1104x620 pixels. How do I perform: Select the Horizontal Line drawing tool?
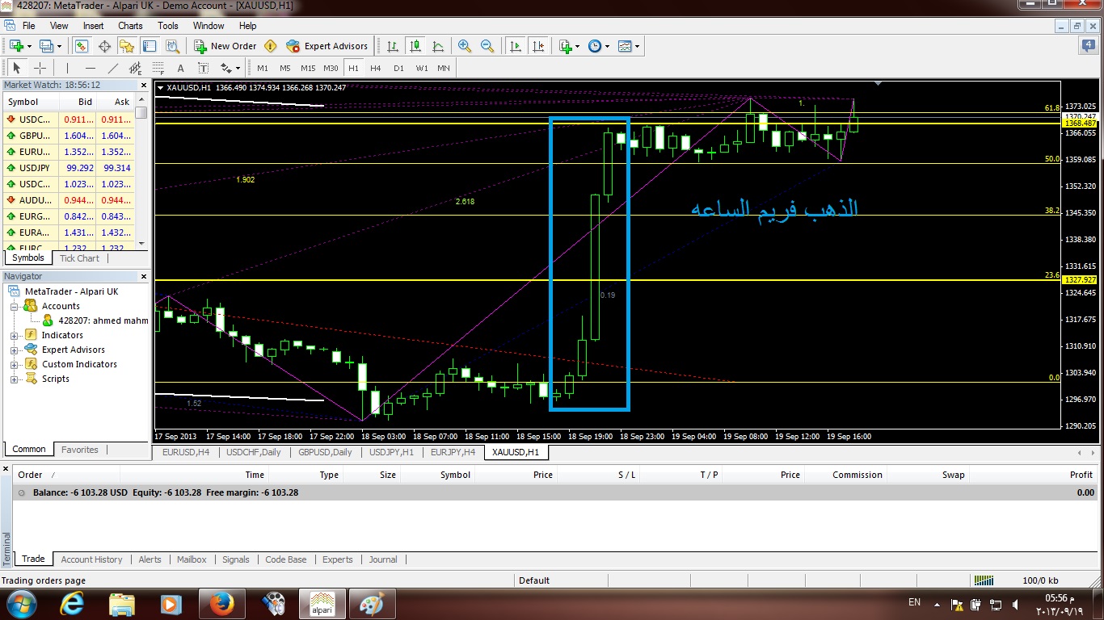click(x=91, y=68)
